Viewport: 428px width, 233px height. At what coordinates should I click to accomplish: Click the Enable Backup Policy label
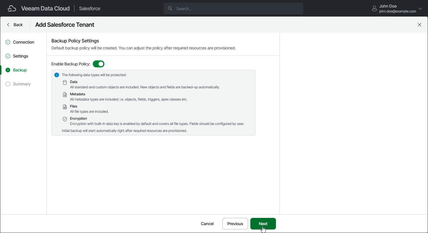[x=71, y=64]
